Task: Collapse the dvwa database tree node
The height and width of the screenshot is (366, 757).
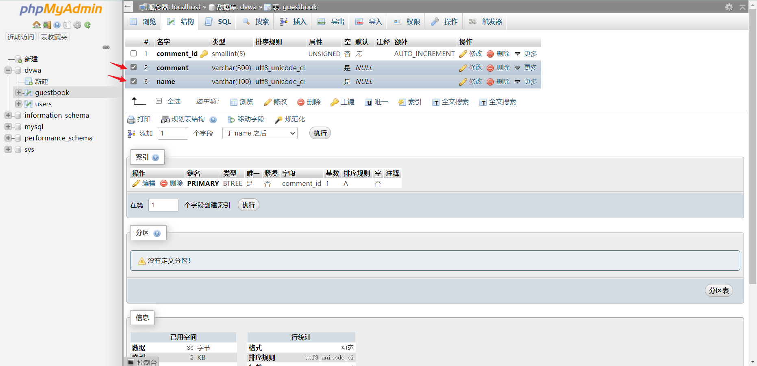Action: tap(8, 70)
